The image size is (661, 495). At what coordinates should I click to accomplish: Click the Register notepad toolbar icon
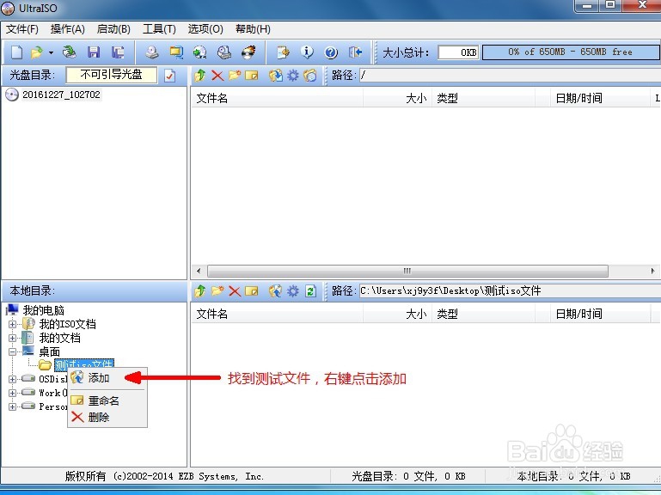[283, 52]
